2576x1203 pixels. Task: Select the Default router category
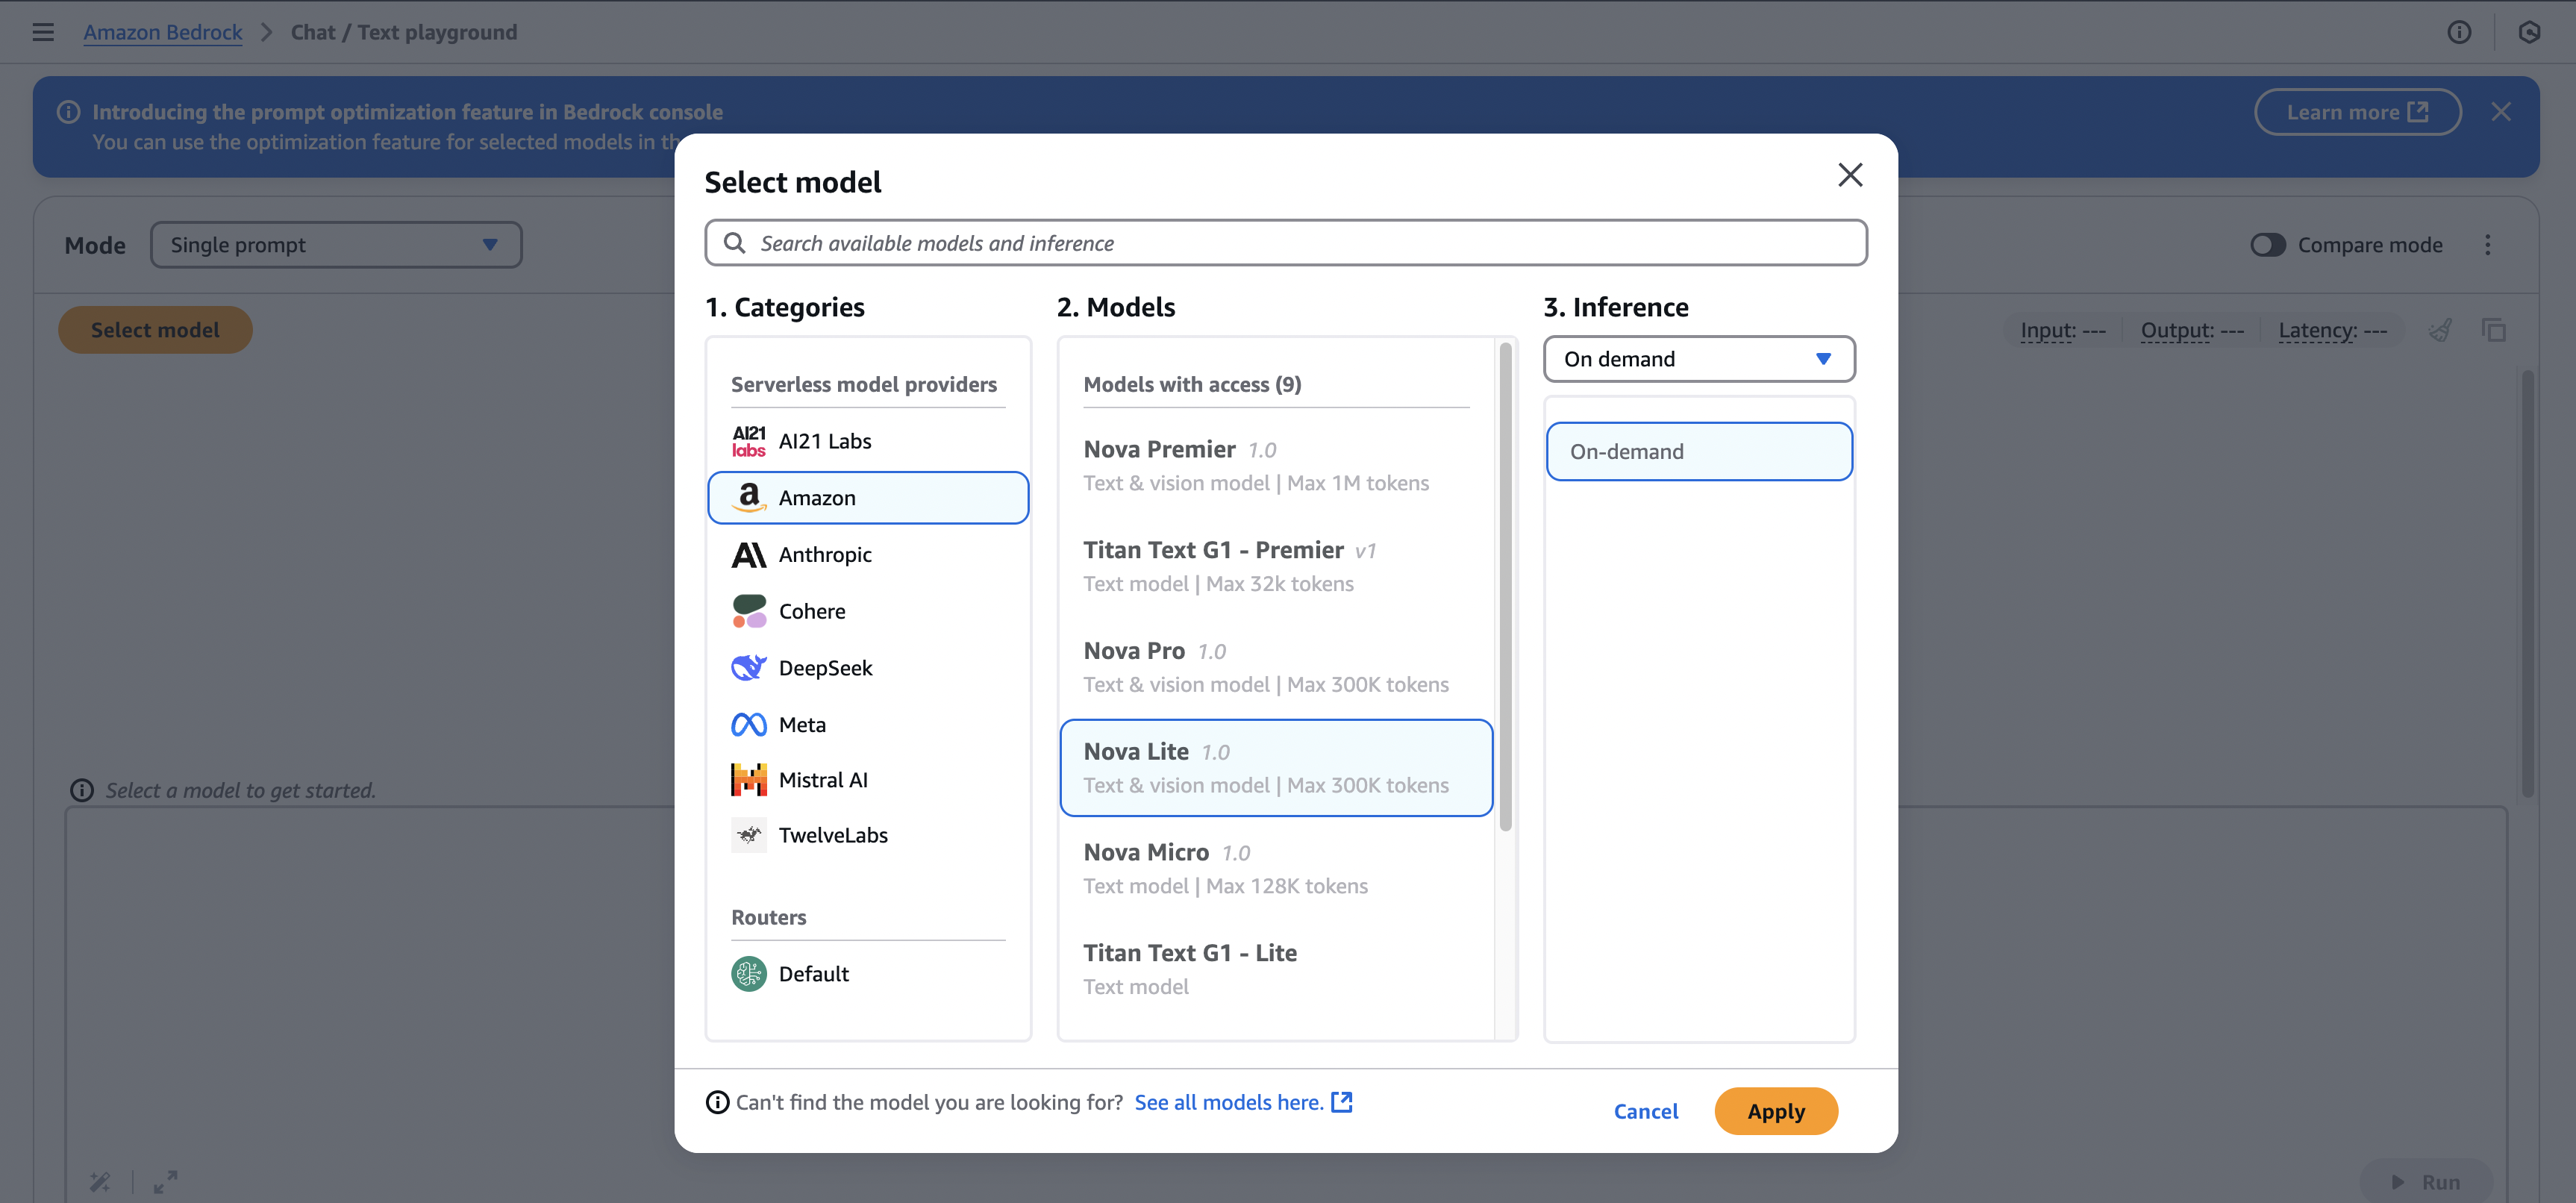coord(813,973)
